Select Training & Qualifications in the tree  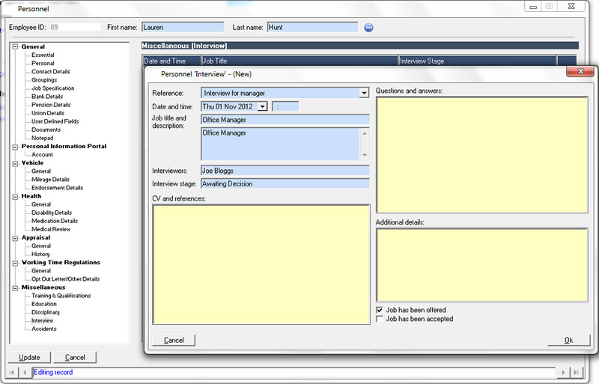click(61, 296)
